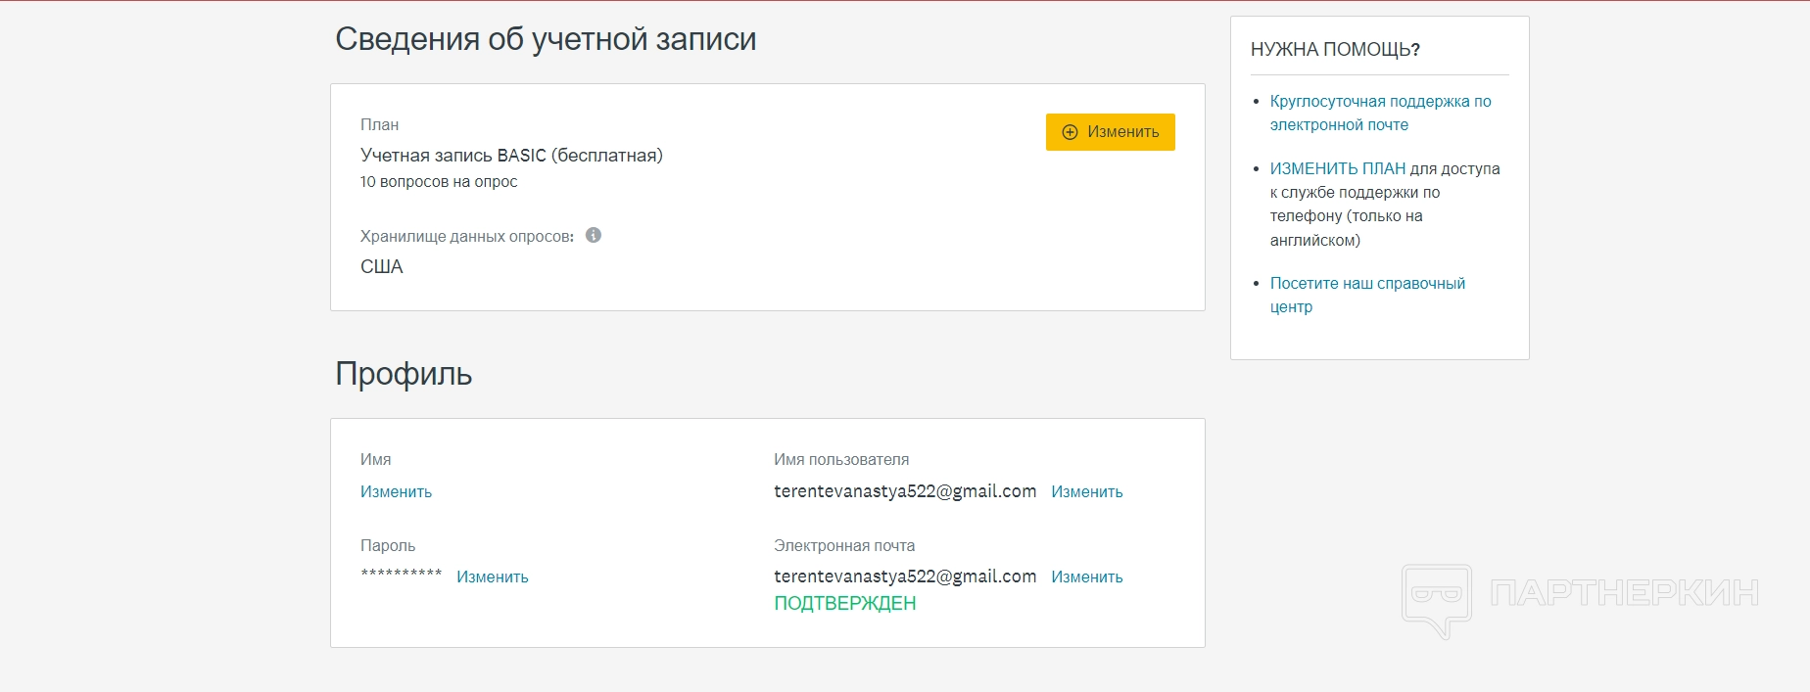Change password via Изменить link
This screenshot has height=692, width=1810.
tap(492, 577)
